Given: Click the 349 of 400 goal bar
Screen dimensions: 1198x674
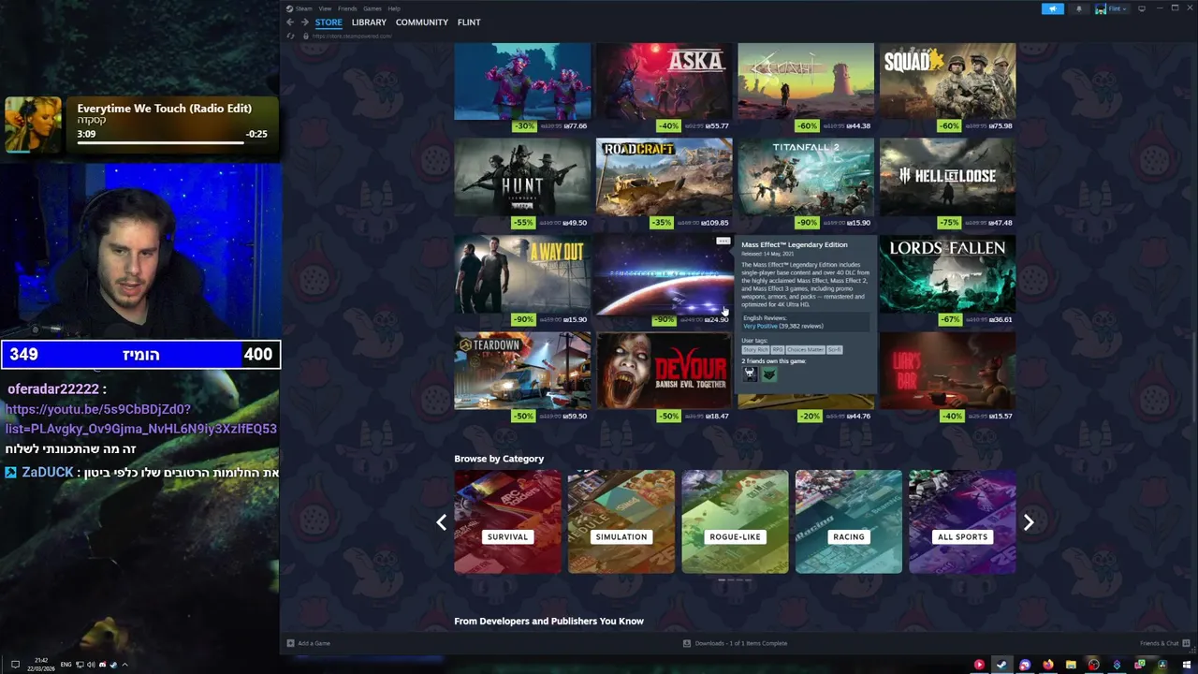Looking at the screenshot, I should (x=140, y=354).
